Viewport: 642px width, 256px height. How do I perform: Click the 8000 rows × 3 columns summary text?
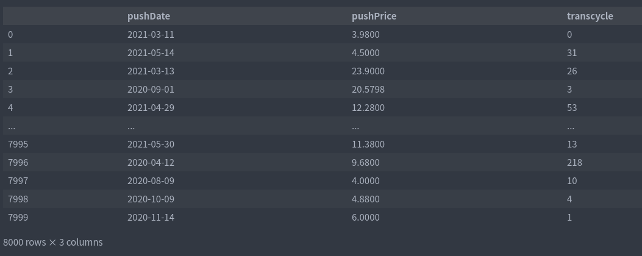(53, 242)
